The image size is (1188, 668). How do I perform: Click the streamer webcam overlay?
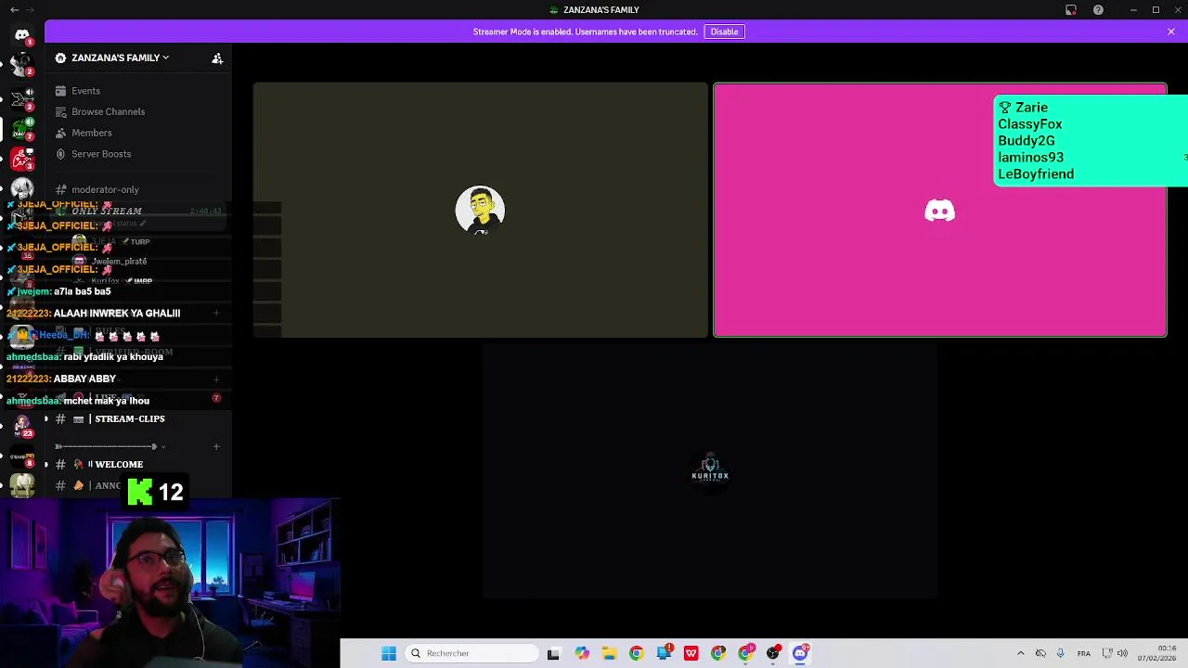pyautogui.click(x=170, y=583)
